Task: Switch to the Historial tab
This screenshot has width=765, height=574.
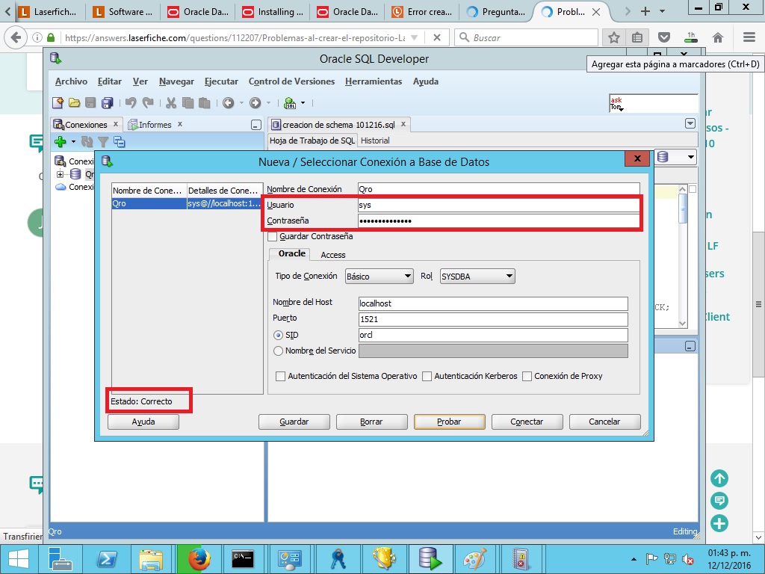Action: [x=375, y=141]
